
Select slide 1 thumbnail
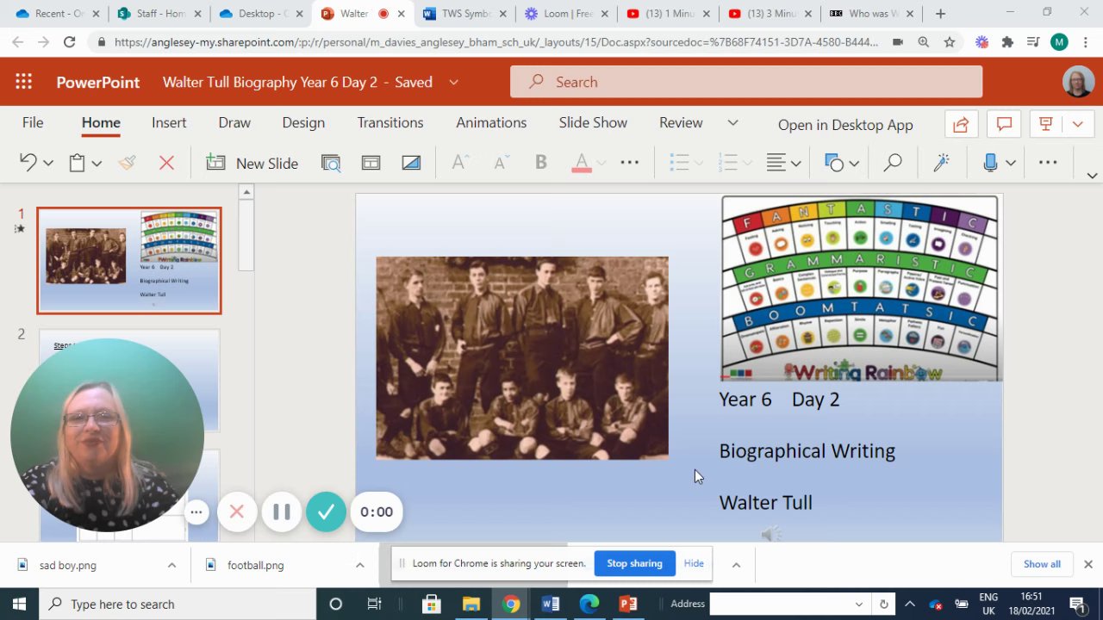tap(129, 261)
